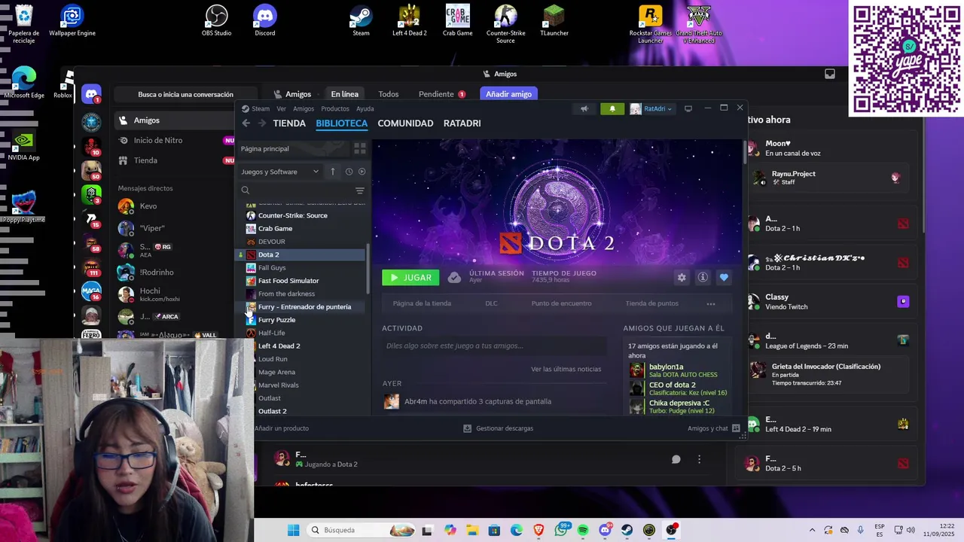Open Página de la tienda link
This screenshot has height=542, width=964.
point(422,303)
